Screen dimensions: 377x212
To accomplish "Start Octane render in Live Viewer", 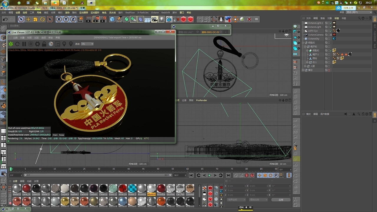I will [x=11, y=44].
